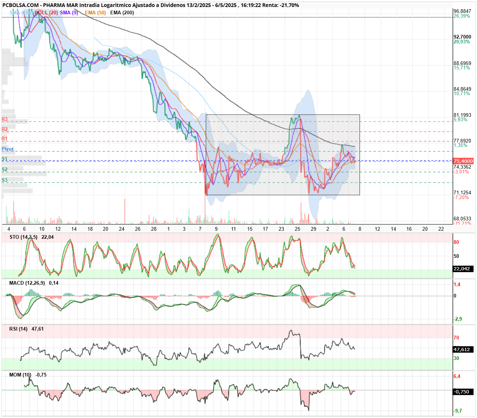Click the 84,8649 price axis value

click(x=462, y=89)
